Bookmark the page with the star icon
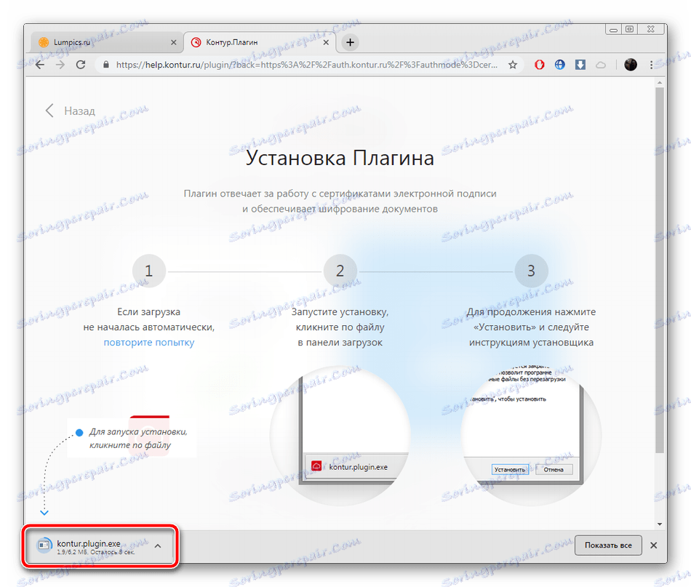The width and height of the screenshot is (691, 587). (x=513, y=65)
